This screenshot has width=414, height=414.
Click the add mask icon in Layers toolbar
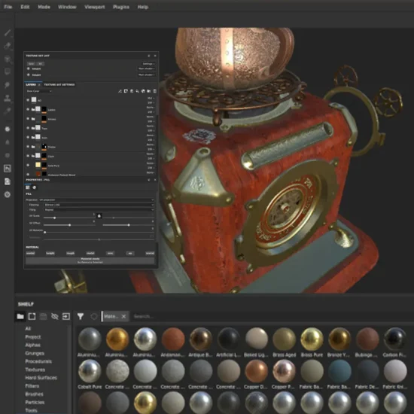[x=126, y=91]
